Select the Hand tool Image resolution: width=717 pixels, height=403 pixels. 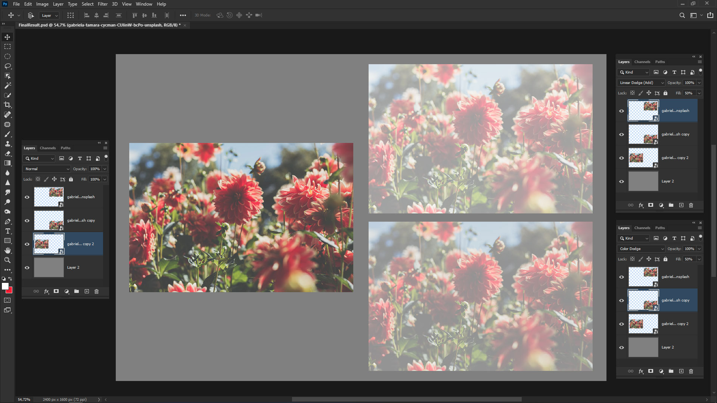pos(7,250)
